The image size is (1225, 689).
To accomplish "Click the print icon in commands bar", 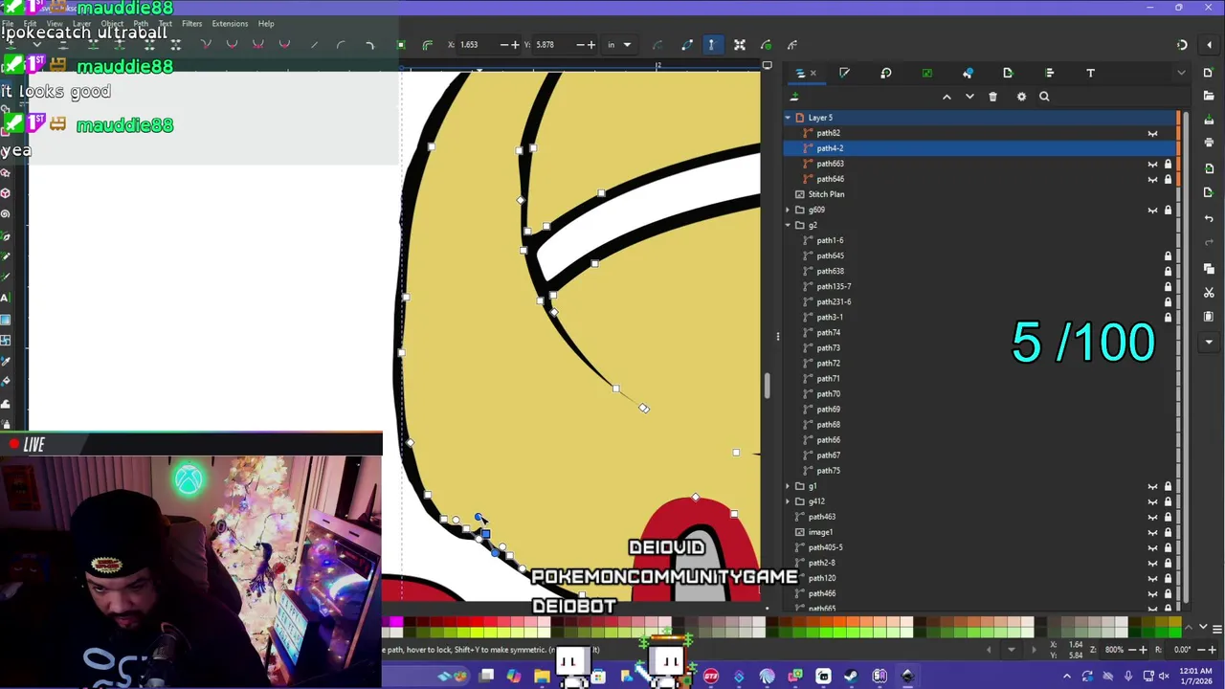I will [x=1209, y=143].
